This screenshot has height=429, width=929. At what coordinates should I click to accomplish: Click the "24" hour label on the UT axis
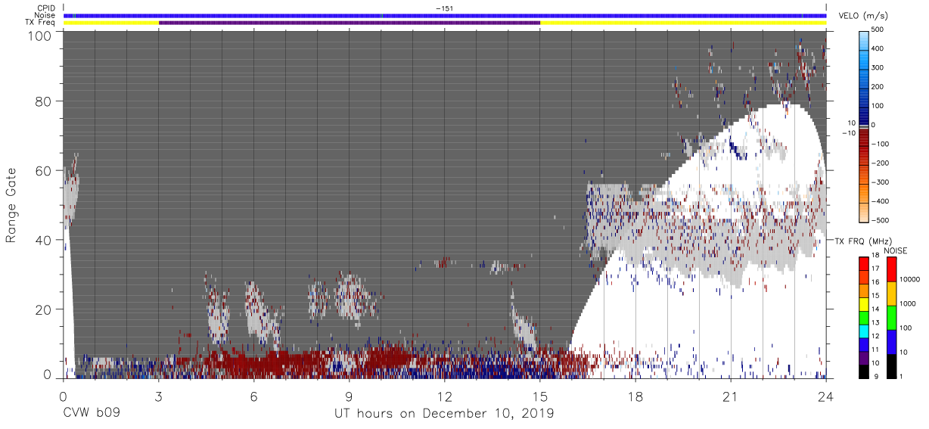click(x=826, y=396)
